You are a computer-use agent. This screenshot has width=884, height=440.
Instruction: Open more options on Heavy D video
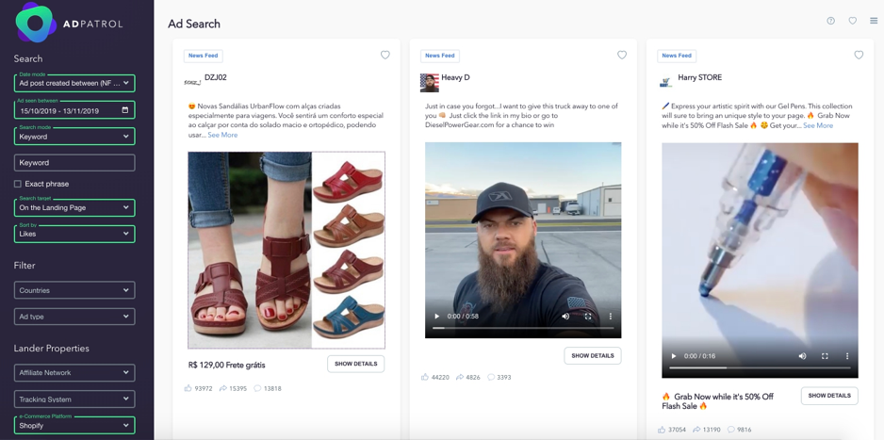pos(610,317)
